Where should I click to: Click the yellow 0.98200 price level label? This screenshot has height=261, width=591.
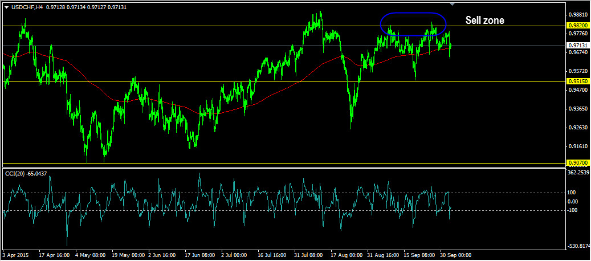(x=578, y=26)
